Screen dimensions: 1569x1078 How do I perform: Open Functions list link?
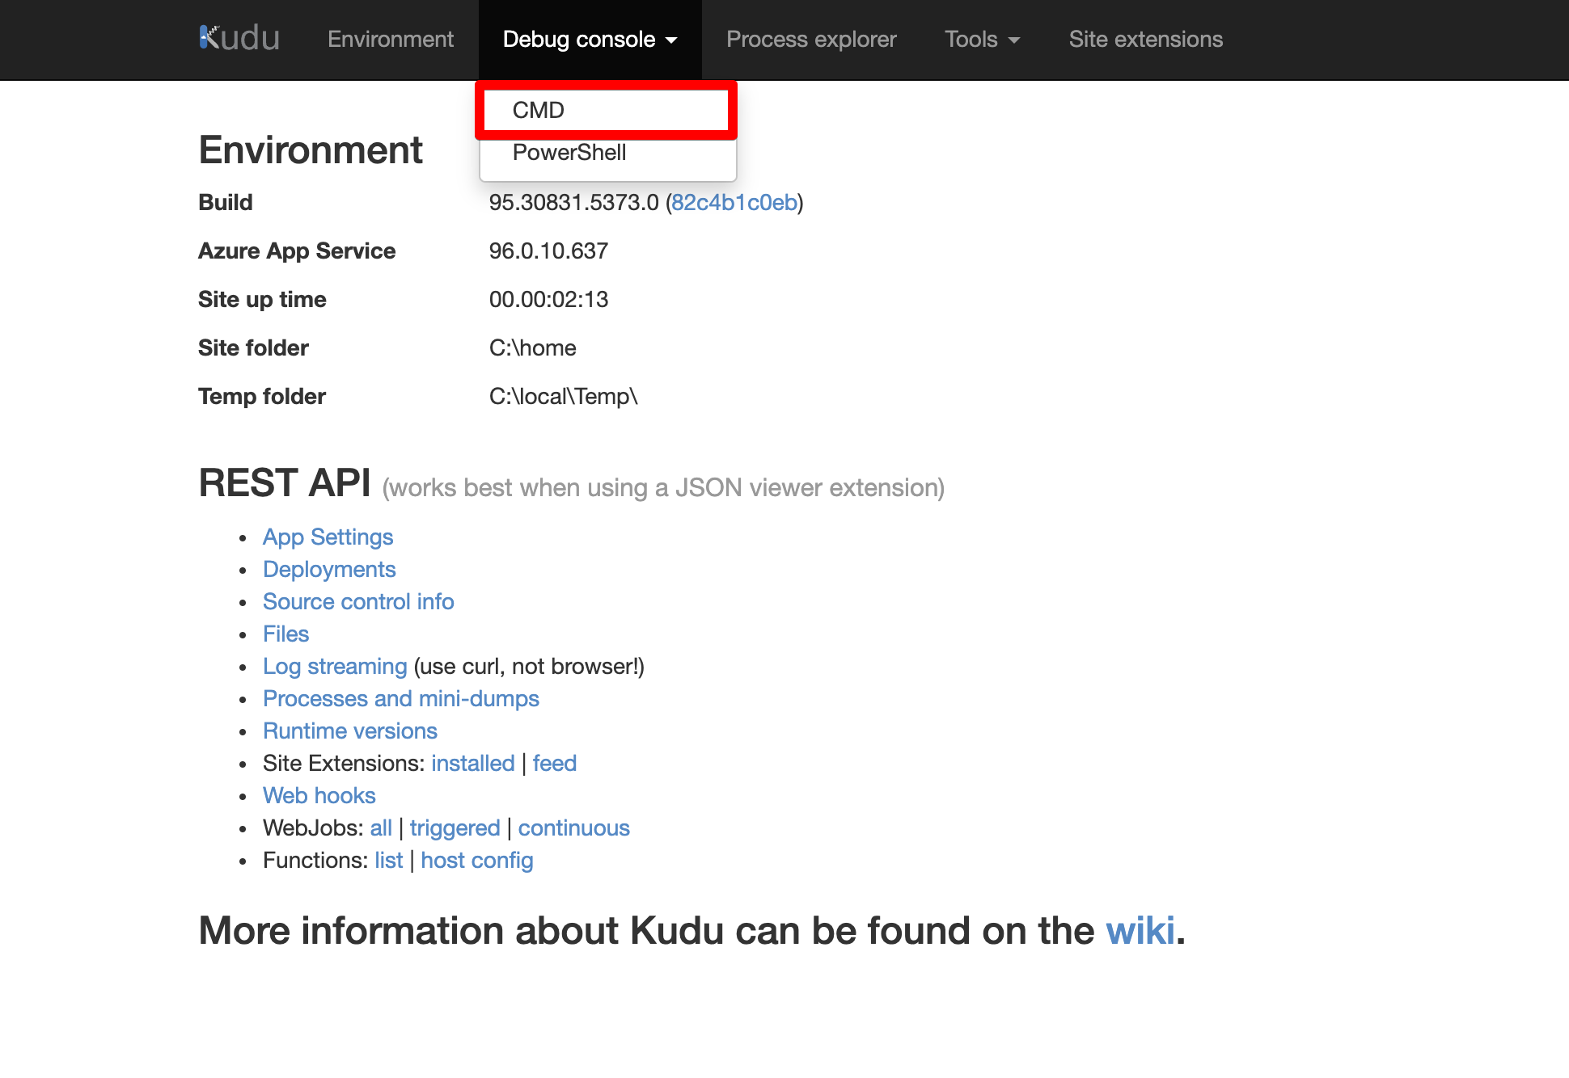pyautogui.click(x=389, y=860)
